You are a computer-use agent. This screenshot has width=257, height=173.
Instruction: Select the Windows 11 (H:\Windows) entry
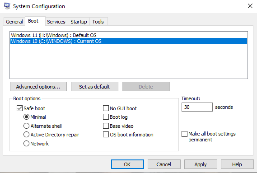(x=129, y=35)
